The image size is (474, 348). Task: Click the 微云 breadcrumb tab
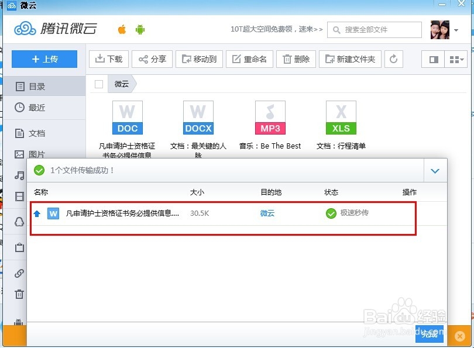pyautogui.click(x=122, y=84)
